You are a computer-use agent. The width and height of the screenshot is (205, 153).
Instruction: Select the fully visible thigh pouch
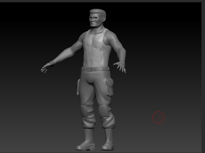pos(110,87)
